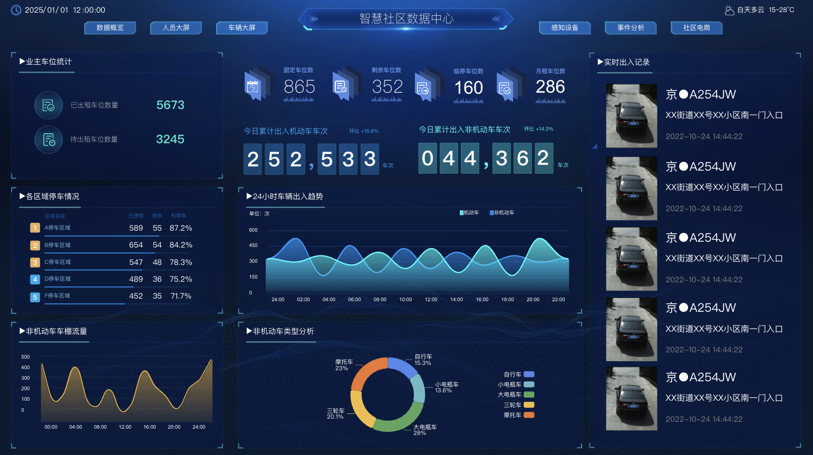Click the clock icon beside the date
This screenshot has width=813, height=455.
coord(16,9)
